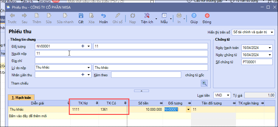278x127 pixels.
Task: Expand the Lý do nộp dropdown
Action: pos(88,68)
